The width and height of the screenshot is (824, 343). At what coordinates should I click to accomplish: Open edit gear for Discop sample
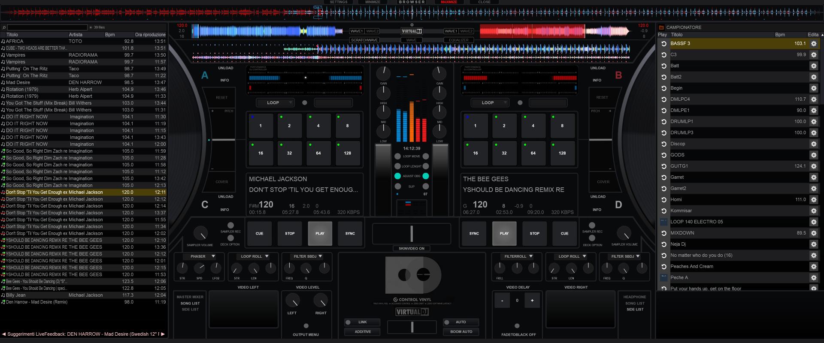tap(813, 144)
